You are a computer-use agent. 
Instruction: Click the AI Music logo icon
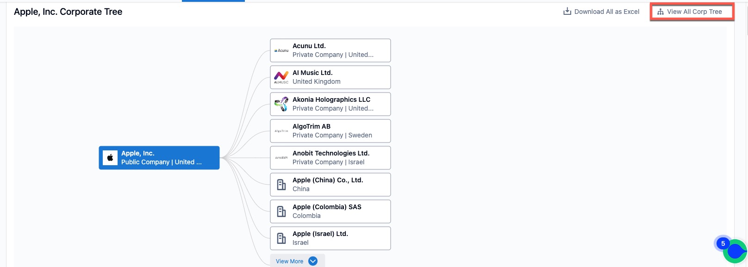pos(281,77)
